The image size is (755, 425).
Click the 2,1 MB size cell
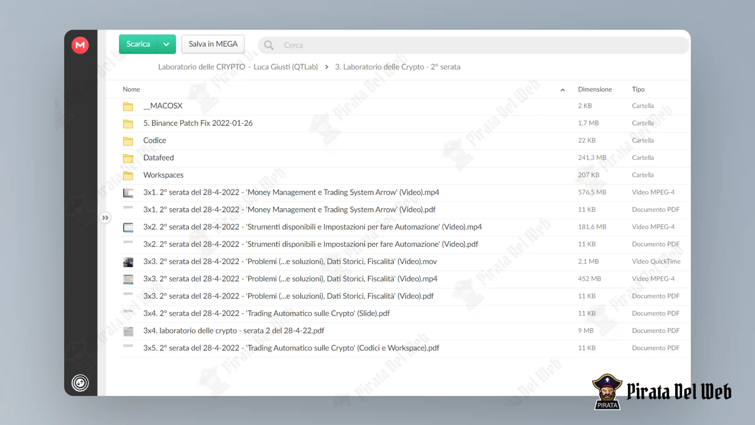click(x=588, y=262)
